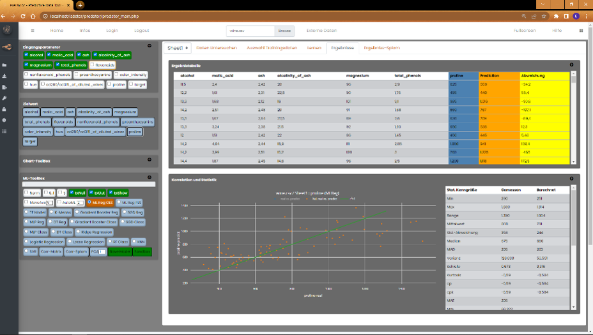Uncheck the alcohol input parameter
The image size is (593, 335).
[26, 56]
